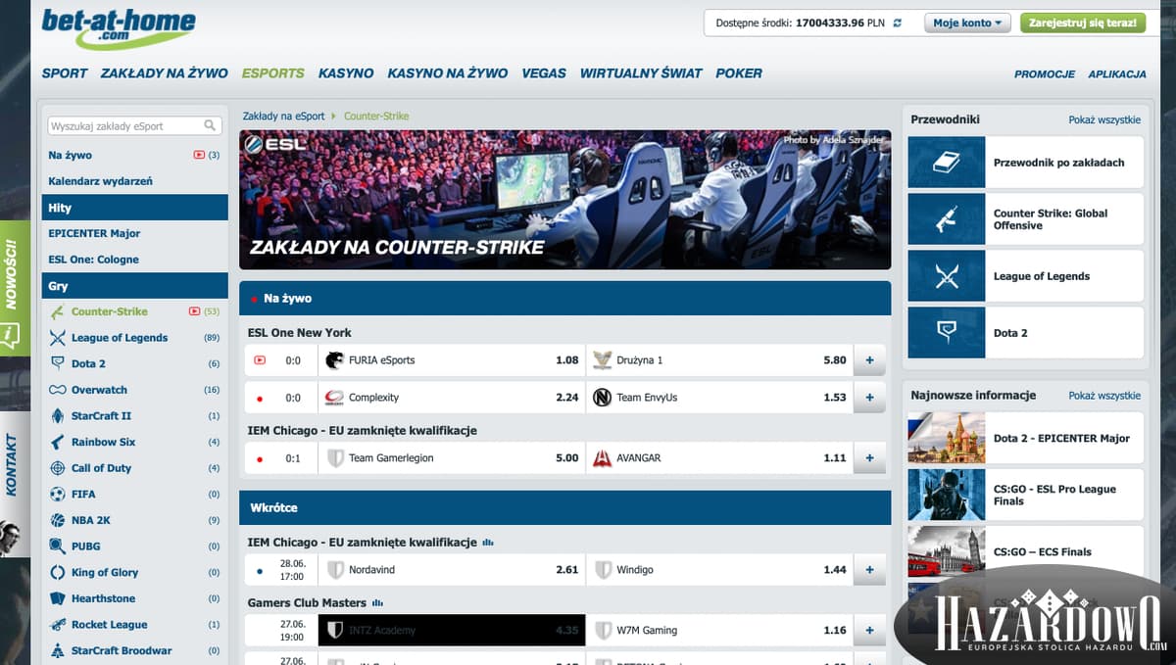Screen dimensions: 1176x665
Task: Open the APLIKACJA link
Action: pos(1117,74)
